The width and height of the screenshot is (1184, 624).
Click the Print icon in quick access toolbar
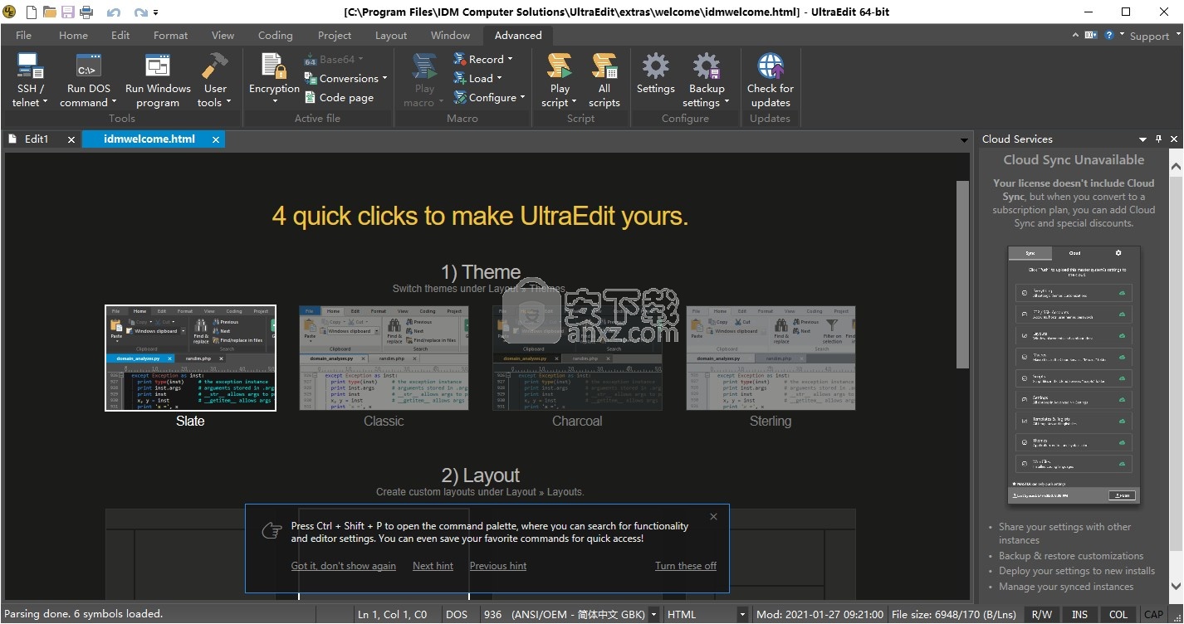click(x=86, y=12)
